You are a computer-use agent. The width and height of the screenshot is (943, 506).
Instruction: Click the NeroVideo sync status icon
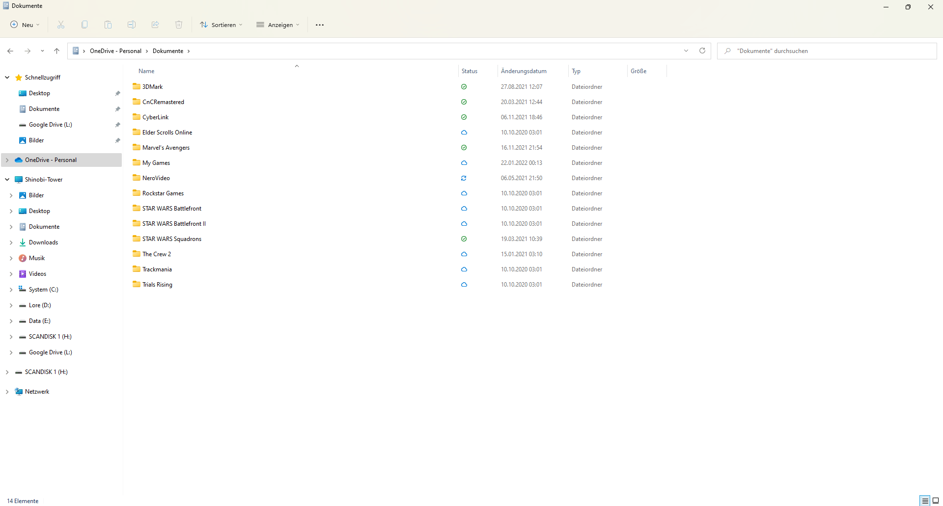[464, 178]
